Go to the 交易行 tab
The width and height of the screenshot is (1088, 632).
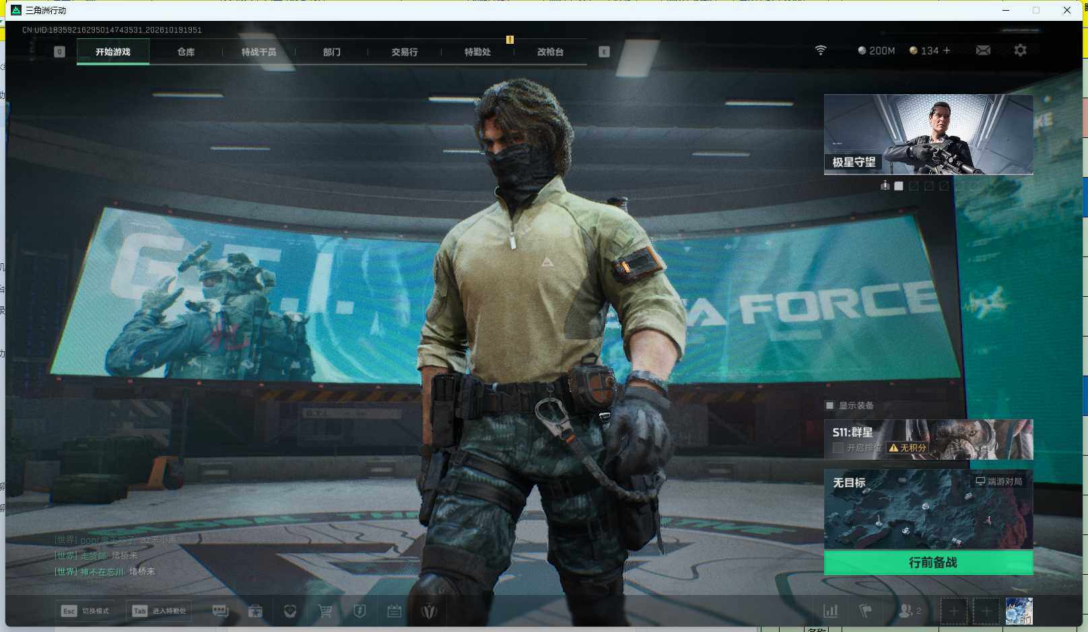click(x=405, y=52)
